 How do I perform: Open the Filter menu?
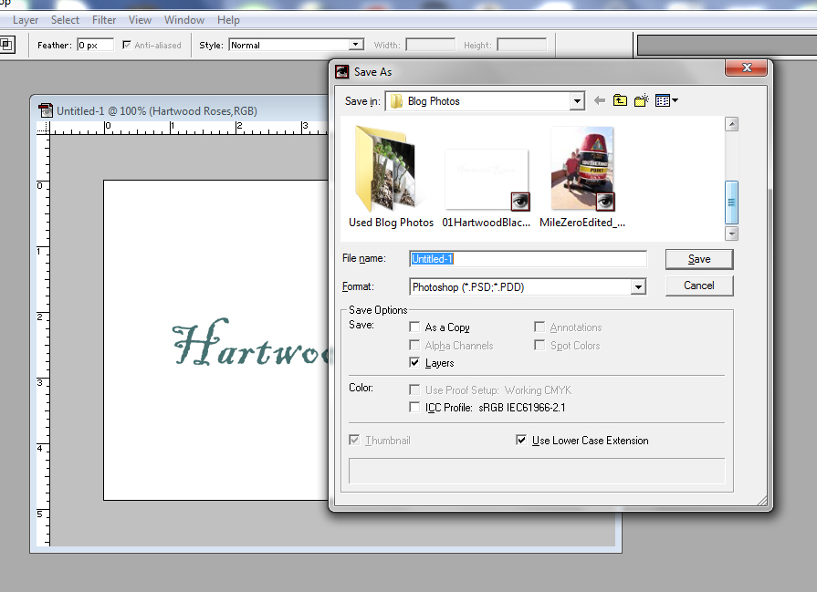click(x=103, y=19)
